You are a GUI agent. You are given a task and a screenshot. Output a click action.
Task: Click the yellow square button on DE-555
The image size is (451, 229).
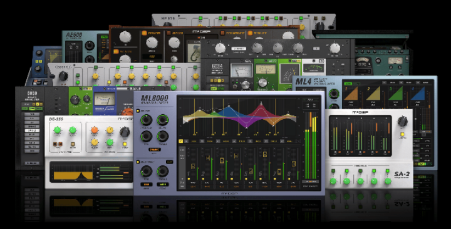(x=125, y=144)
